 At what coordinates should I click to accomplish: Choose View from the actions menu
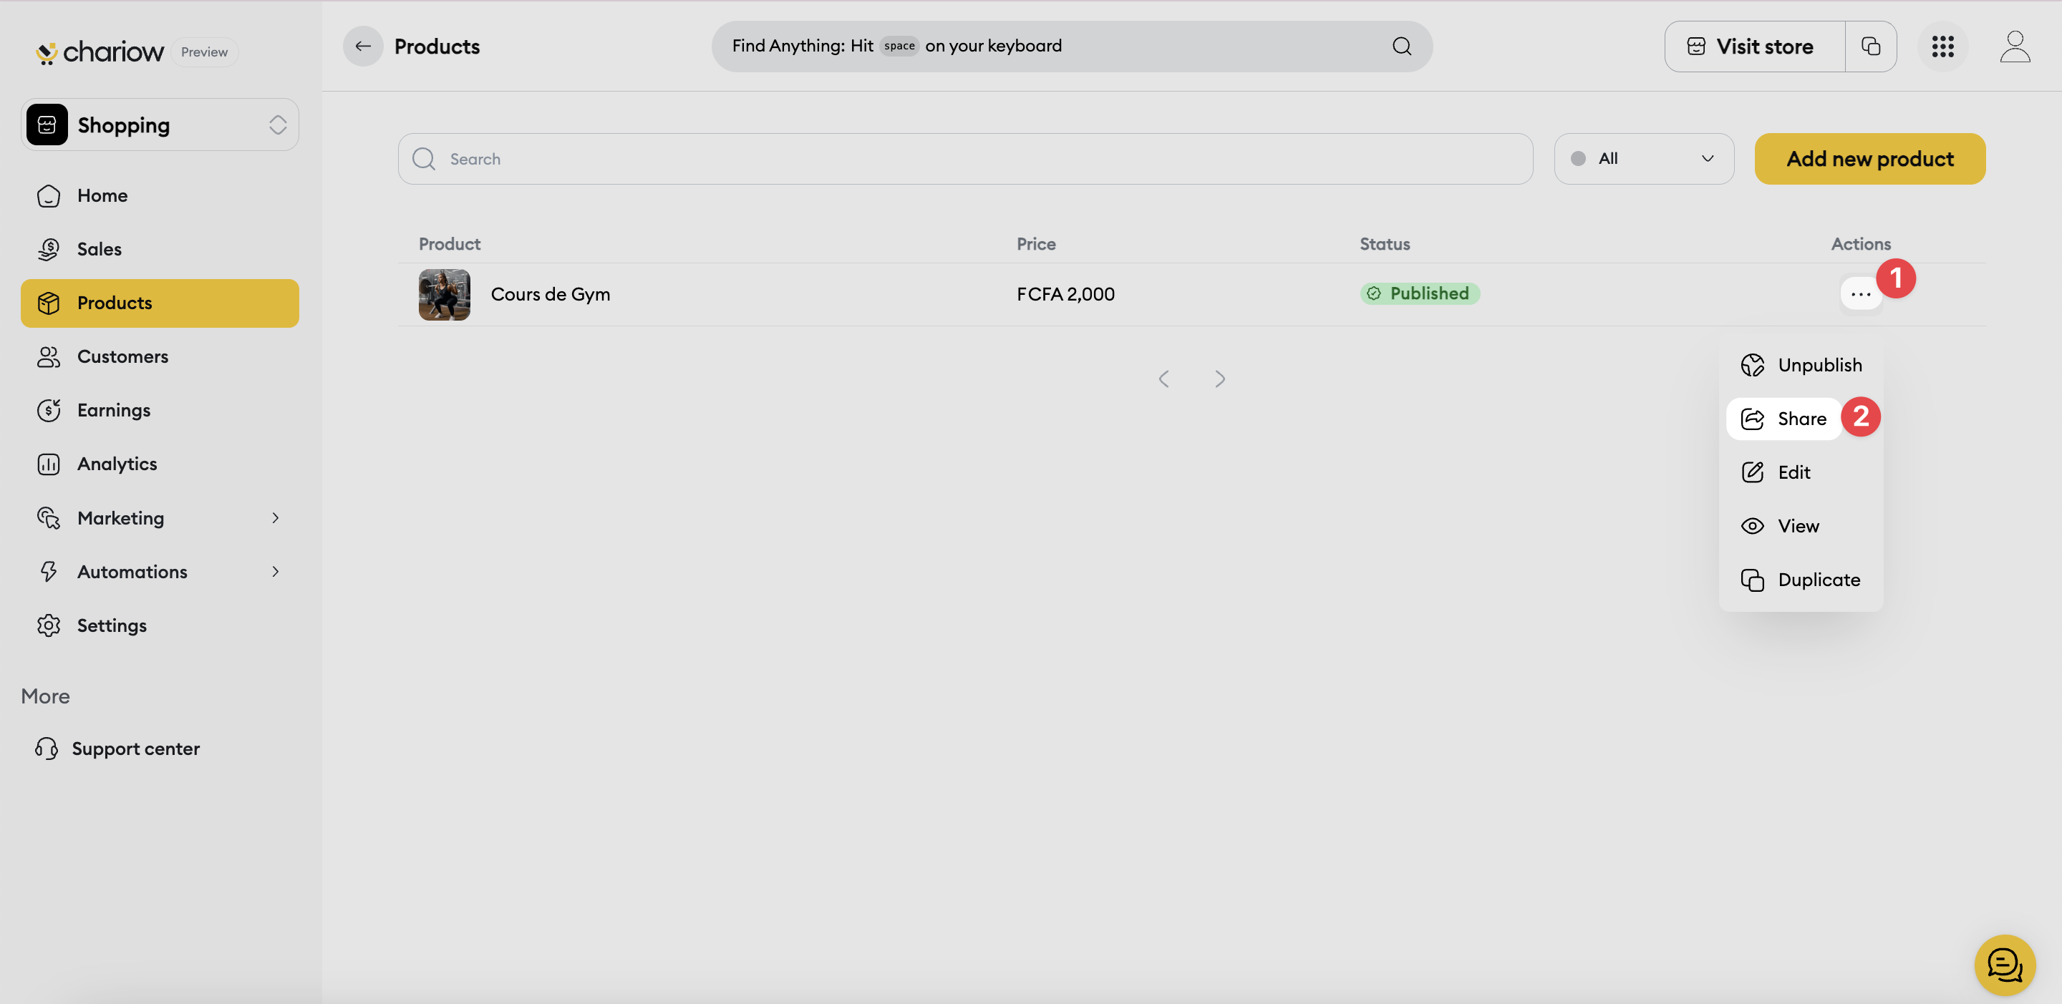coord(1801,527)
